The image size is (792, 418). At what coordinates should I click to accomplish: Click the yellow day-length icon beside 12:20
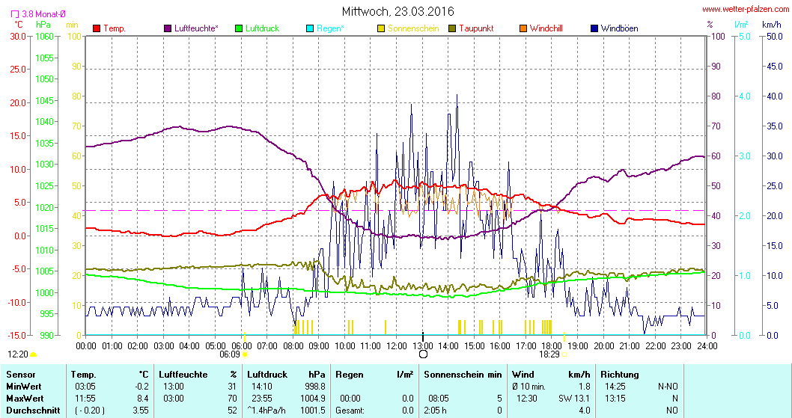tap(34, 354)
